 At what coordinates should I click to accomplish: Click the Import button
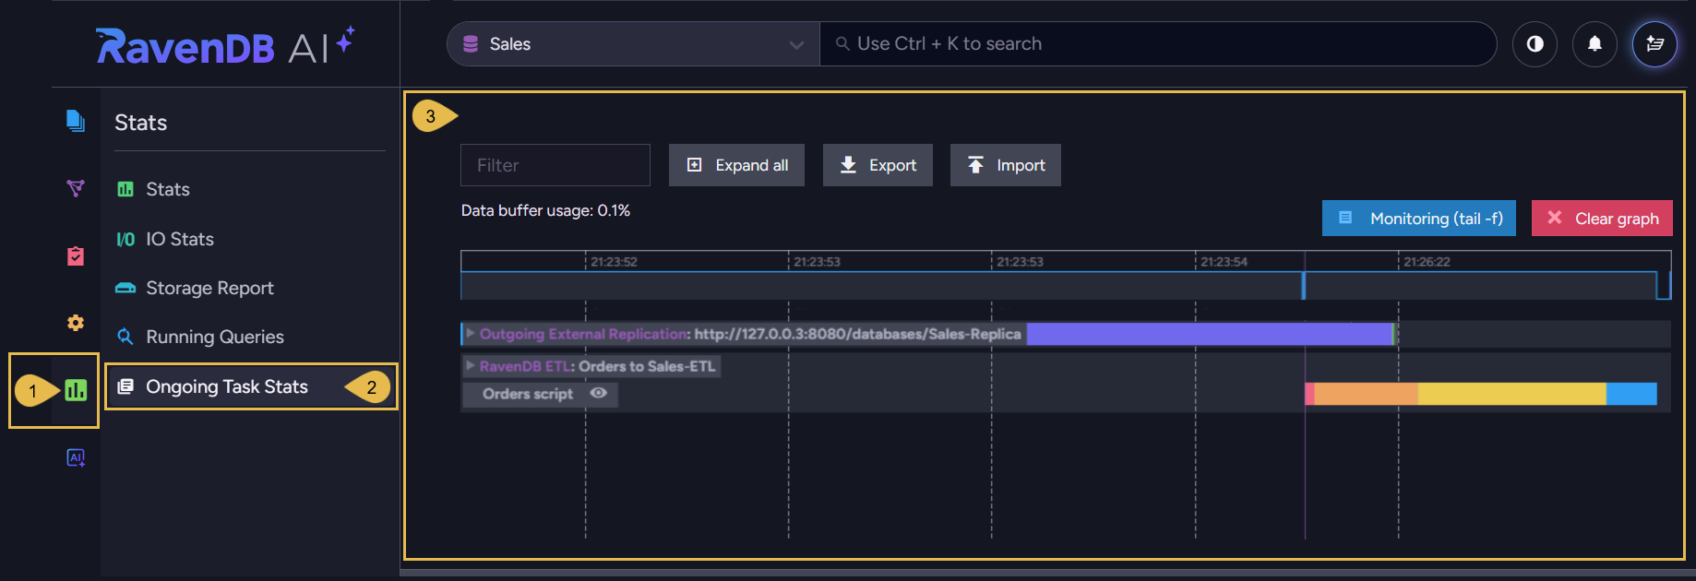point(1006,165)
